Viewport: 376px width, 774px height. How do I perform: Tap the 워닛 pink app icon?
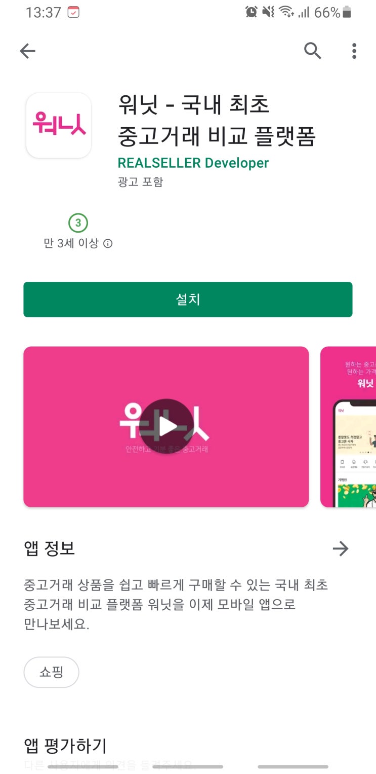tap(59, 125)
